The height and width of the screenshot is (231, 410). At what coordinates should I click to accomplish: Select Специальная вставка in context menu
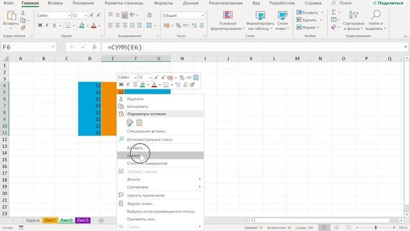pos(160,131)
